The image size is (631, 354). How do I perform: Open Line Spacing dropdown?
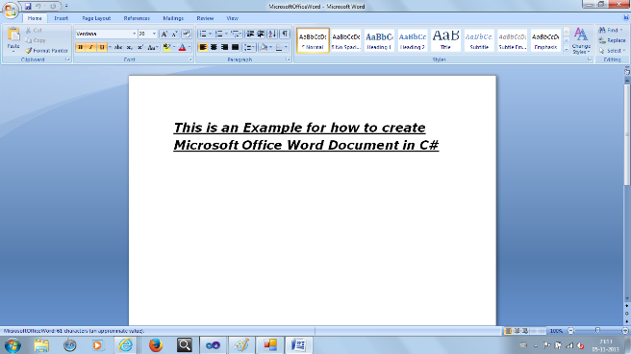(x=249, y=47)
